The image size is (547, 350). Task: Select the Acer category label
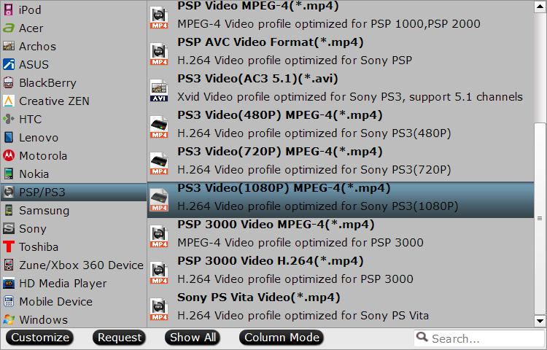(x=31, y=28)
